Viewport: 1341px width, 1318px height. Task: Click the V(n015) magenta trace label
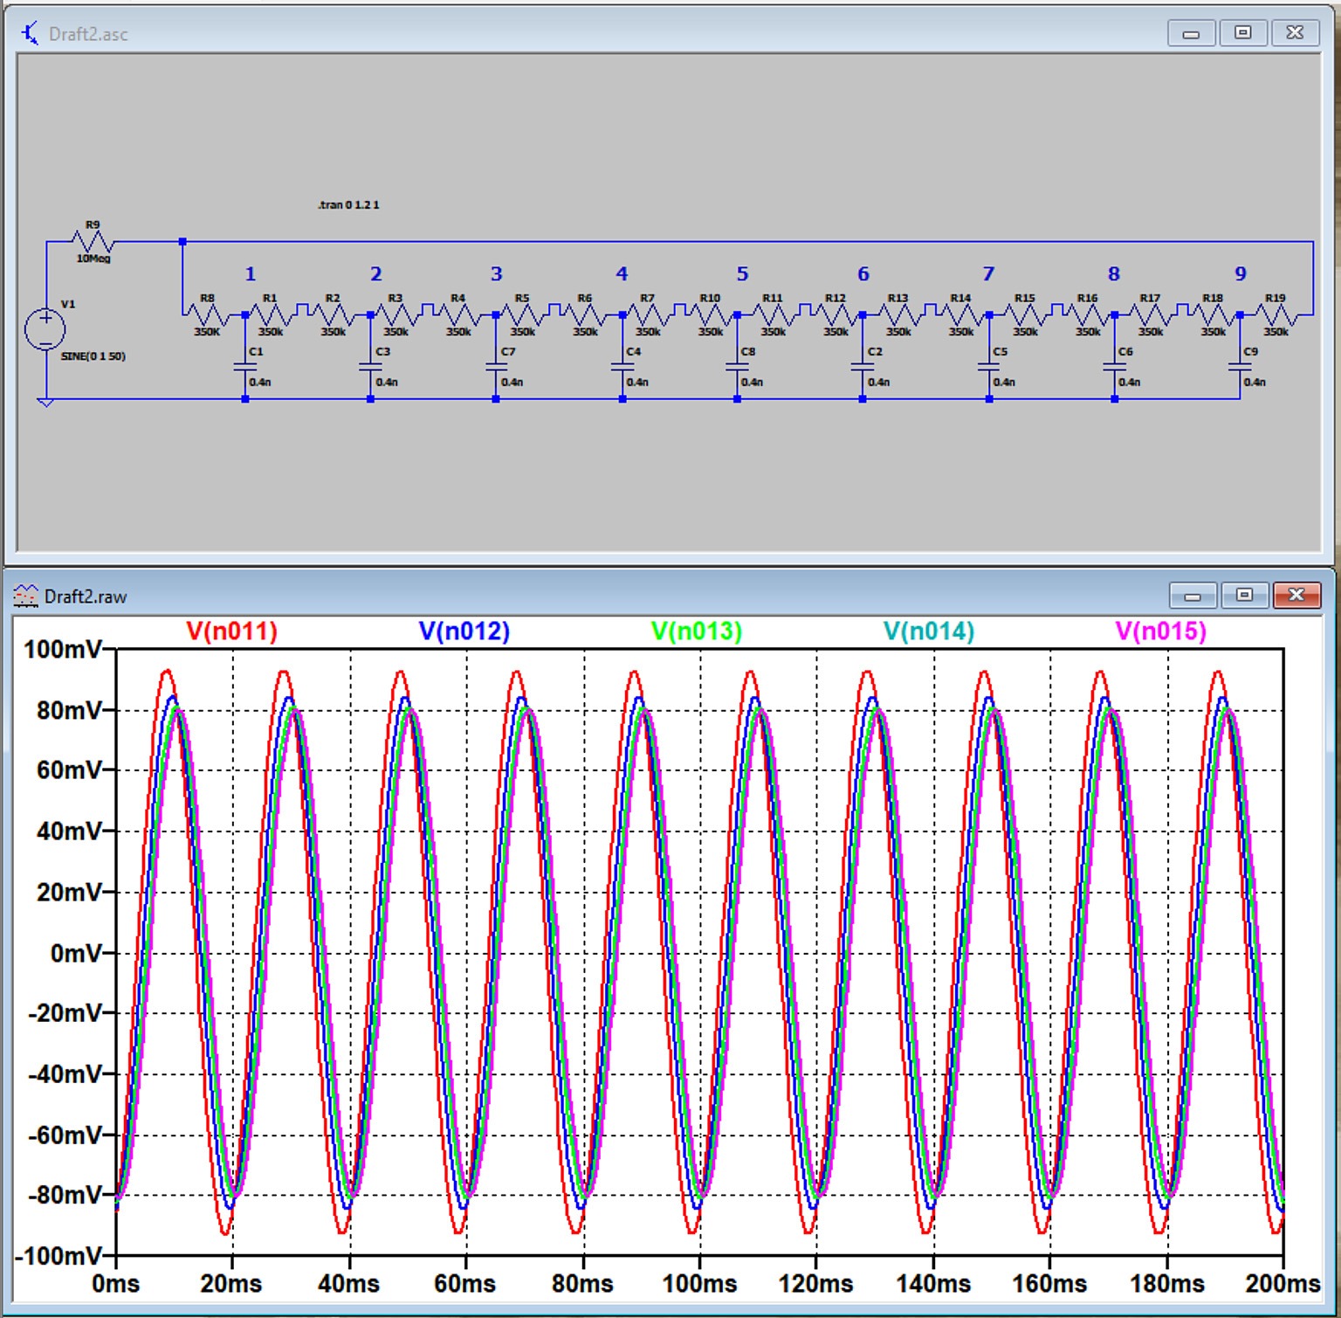click(x=1160, y=631)
